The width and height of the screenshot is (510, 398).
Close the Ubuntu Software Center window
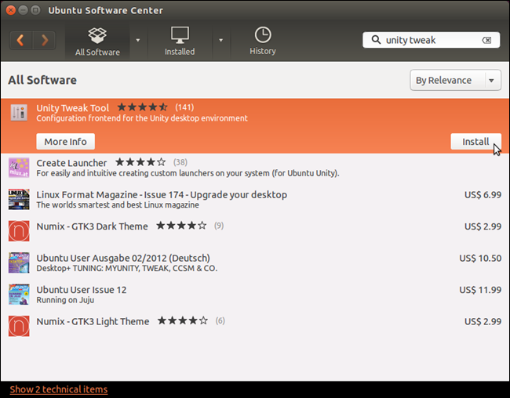point(11,10)
